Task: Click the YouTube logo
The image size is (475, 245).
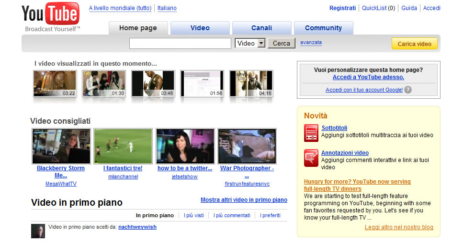Action: [51, 17]
